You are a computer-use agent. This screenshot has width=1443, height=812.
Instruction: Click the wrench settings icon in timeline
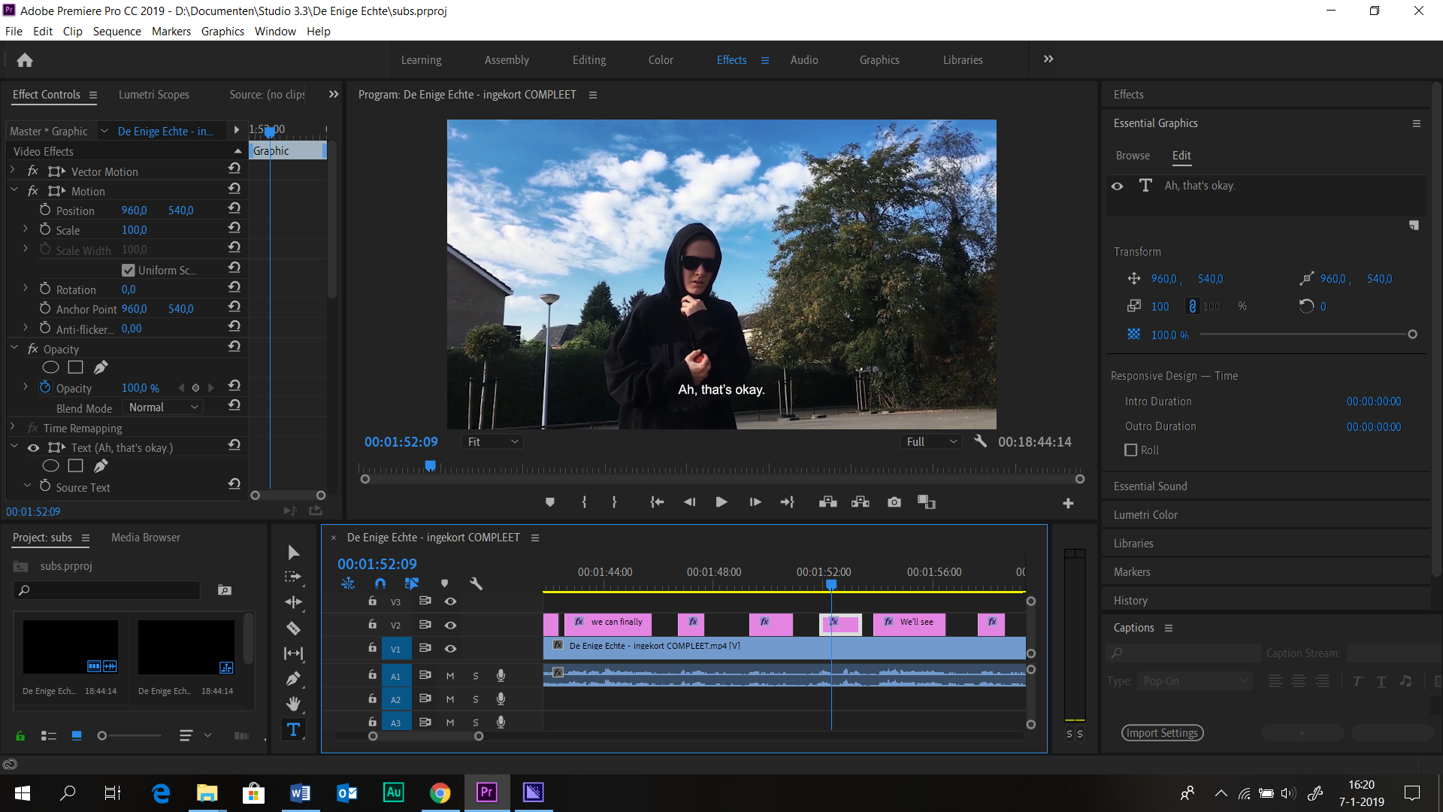coord(476,584)
